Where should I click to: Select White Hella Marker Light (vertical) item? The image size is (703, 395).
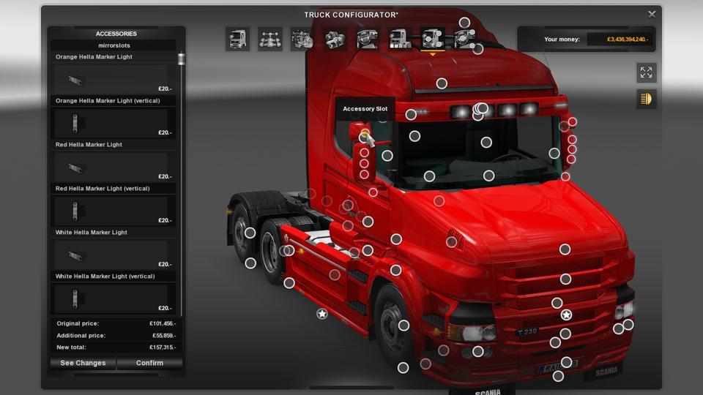[111, 298]
